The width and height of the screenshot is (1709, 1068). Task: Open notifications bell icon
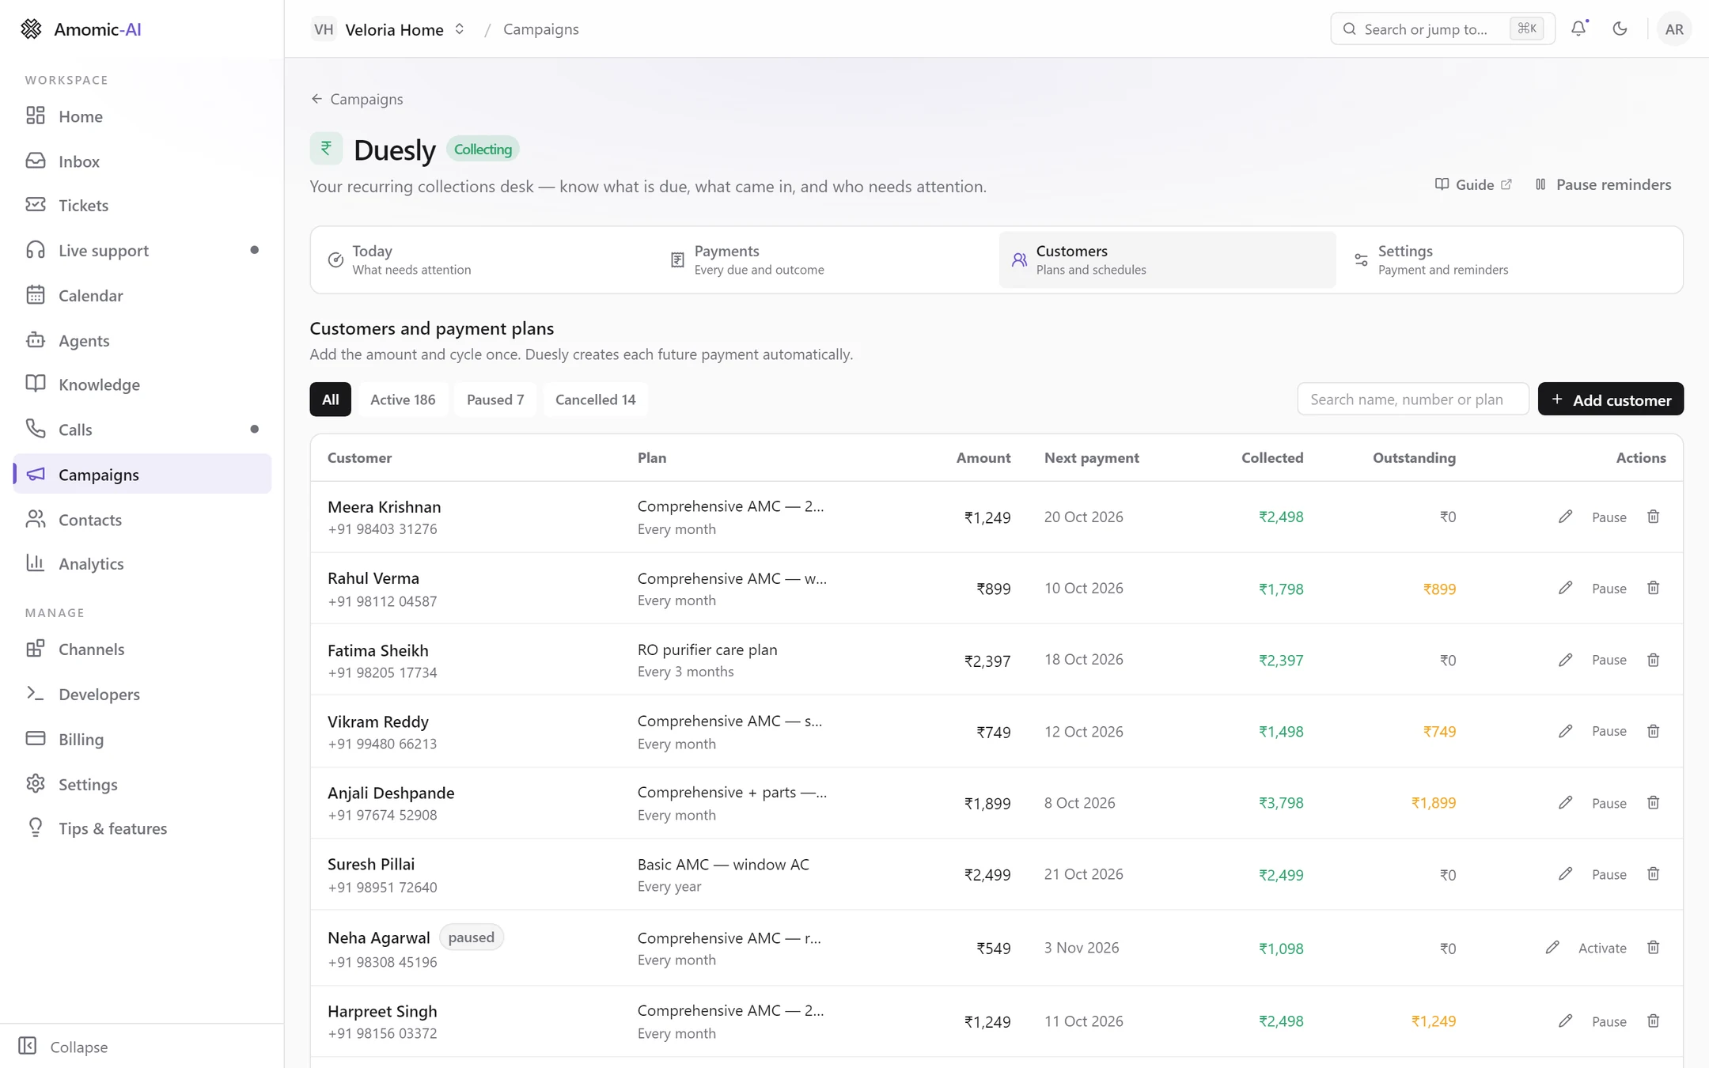pyautogui.click(x=1578, y=28)
